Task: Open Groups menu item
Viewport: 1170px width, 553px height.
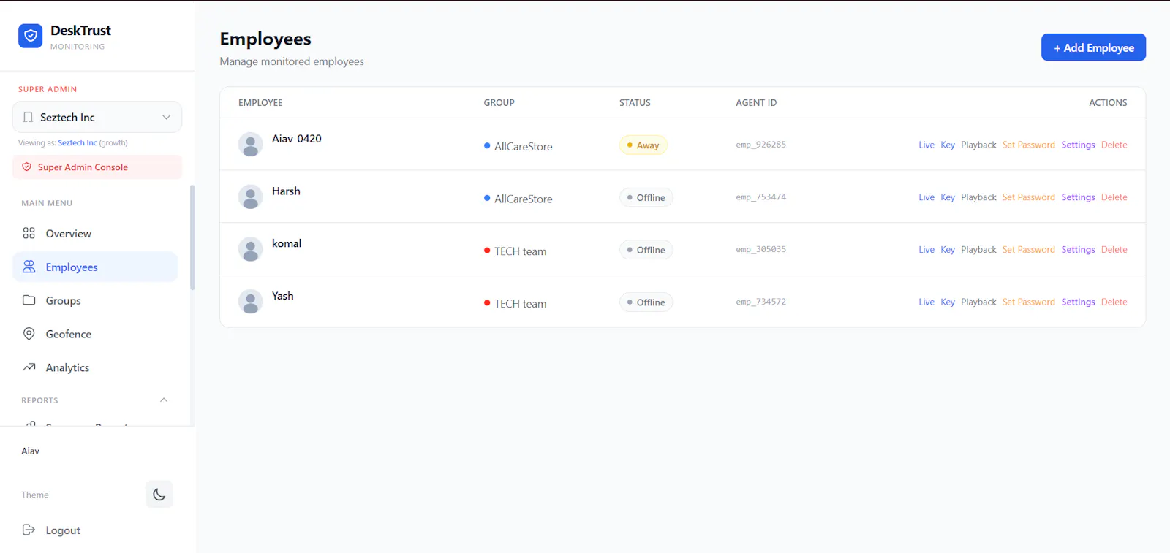Action: [x=95, y=300]
